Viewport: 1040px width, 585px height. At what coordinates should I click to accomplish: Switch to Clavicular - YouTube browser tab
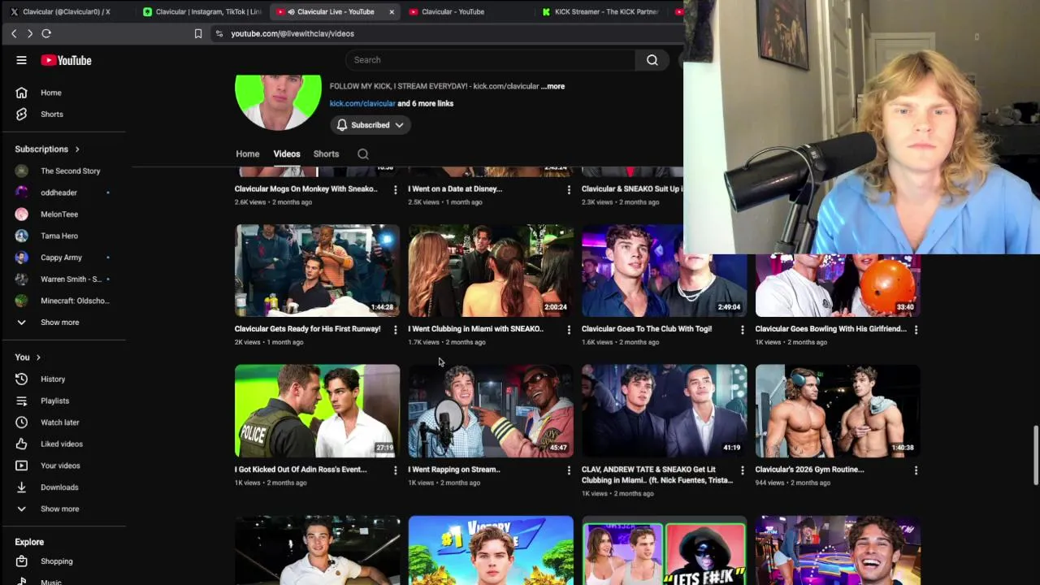453,11
